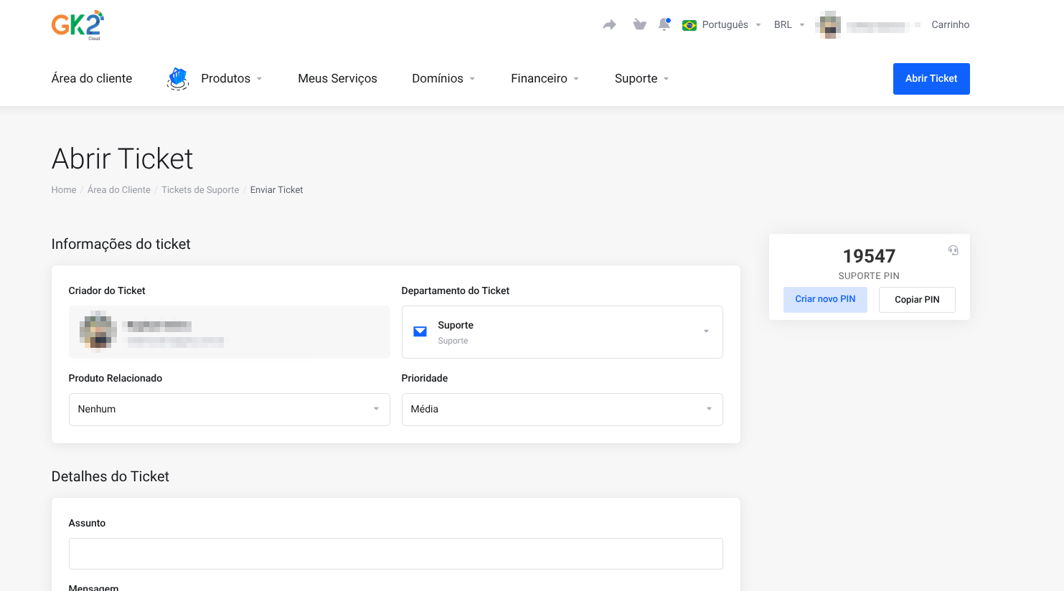Viewport: 1064px width, 591px height.
Task: Click into the Assunto text field
Action: [395, 554]
